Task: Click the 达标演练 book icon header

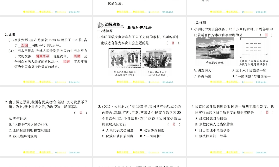Action: point(110,25)
